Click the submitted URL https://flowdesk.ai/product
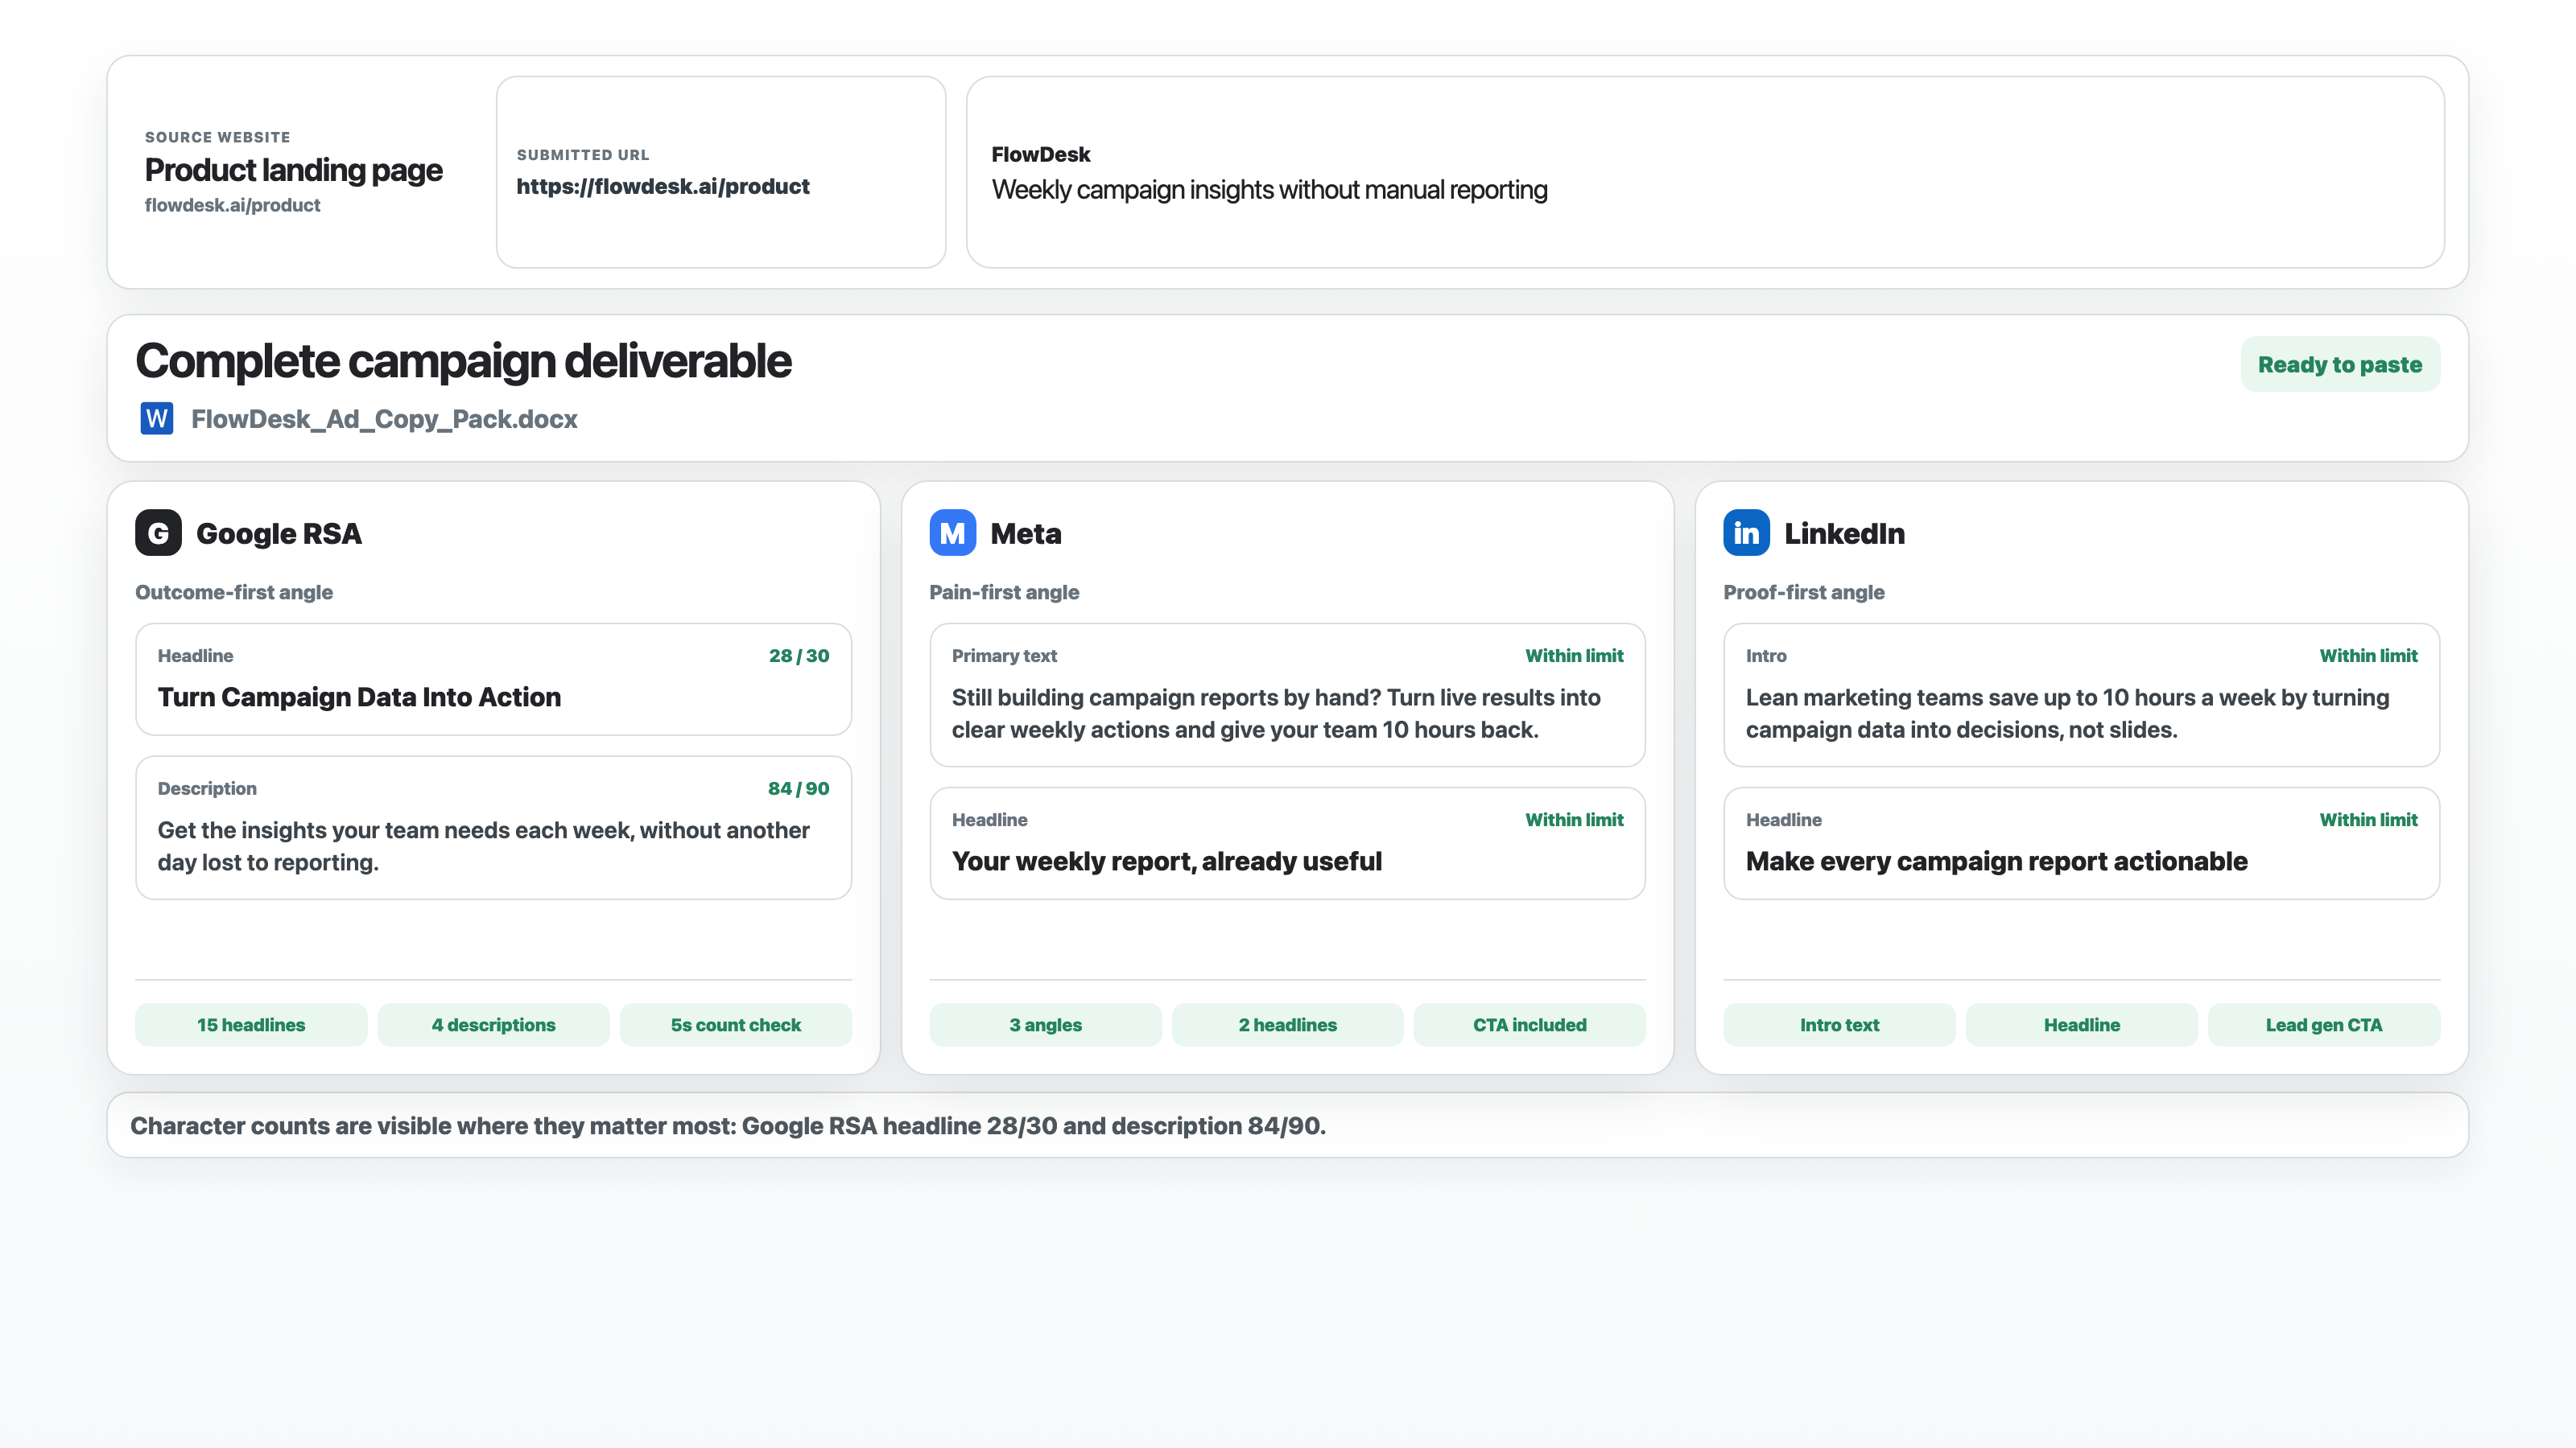This screenshot has height=1448, width=2576. coord(662,186)
